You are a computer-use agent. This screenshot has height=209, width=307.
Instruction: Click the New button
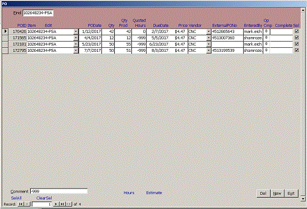277,193
